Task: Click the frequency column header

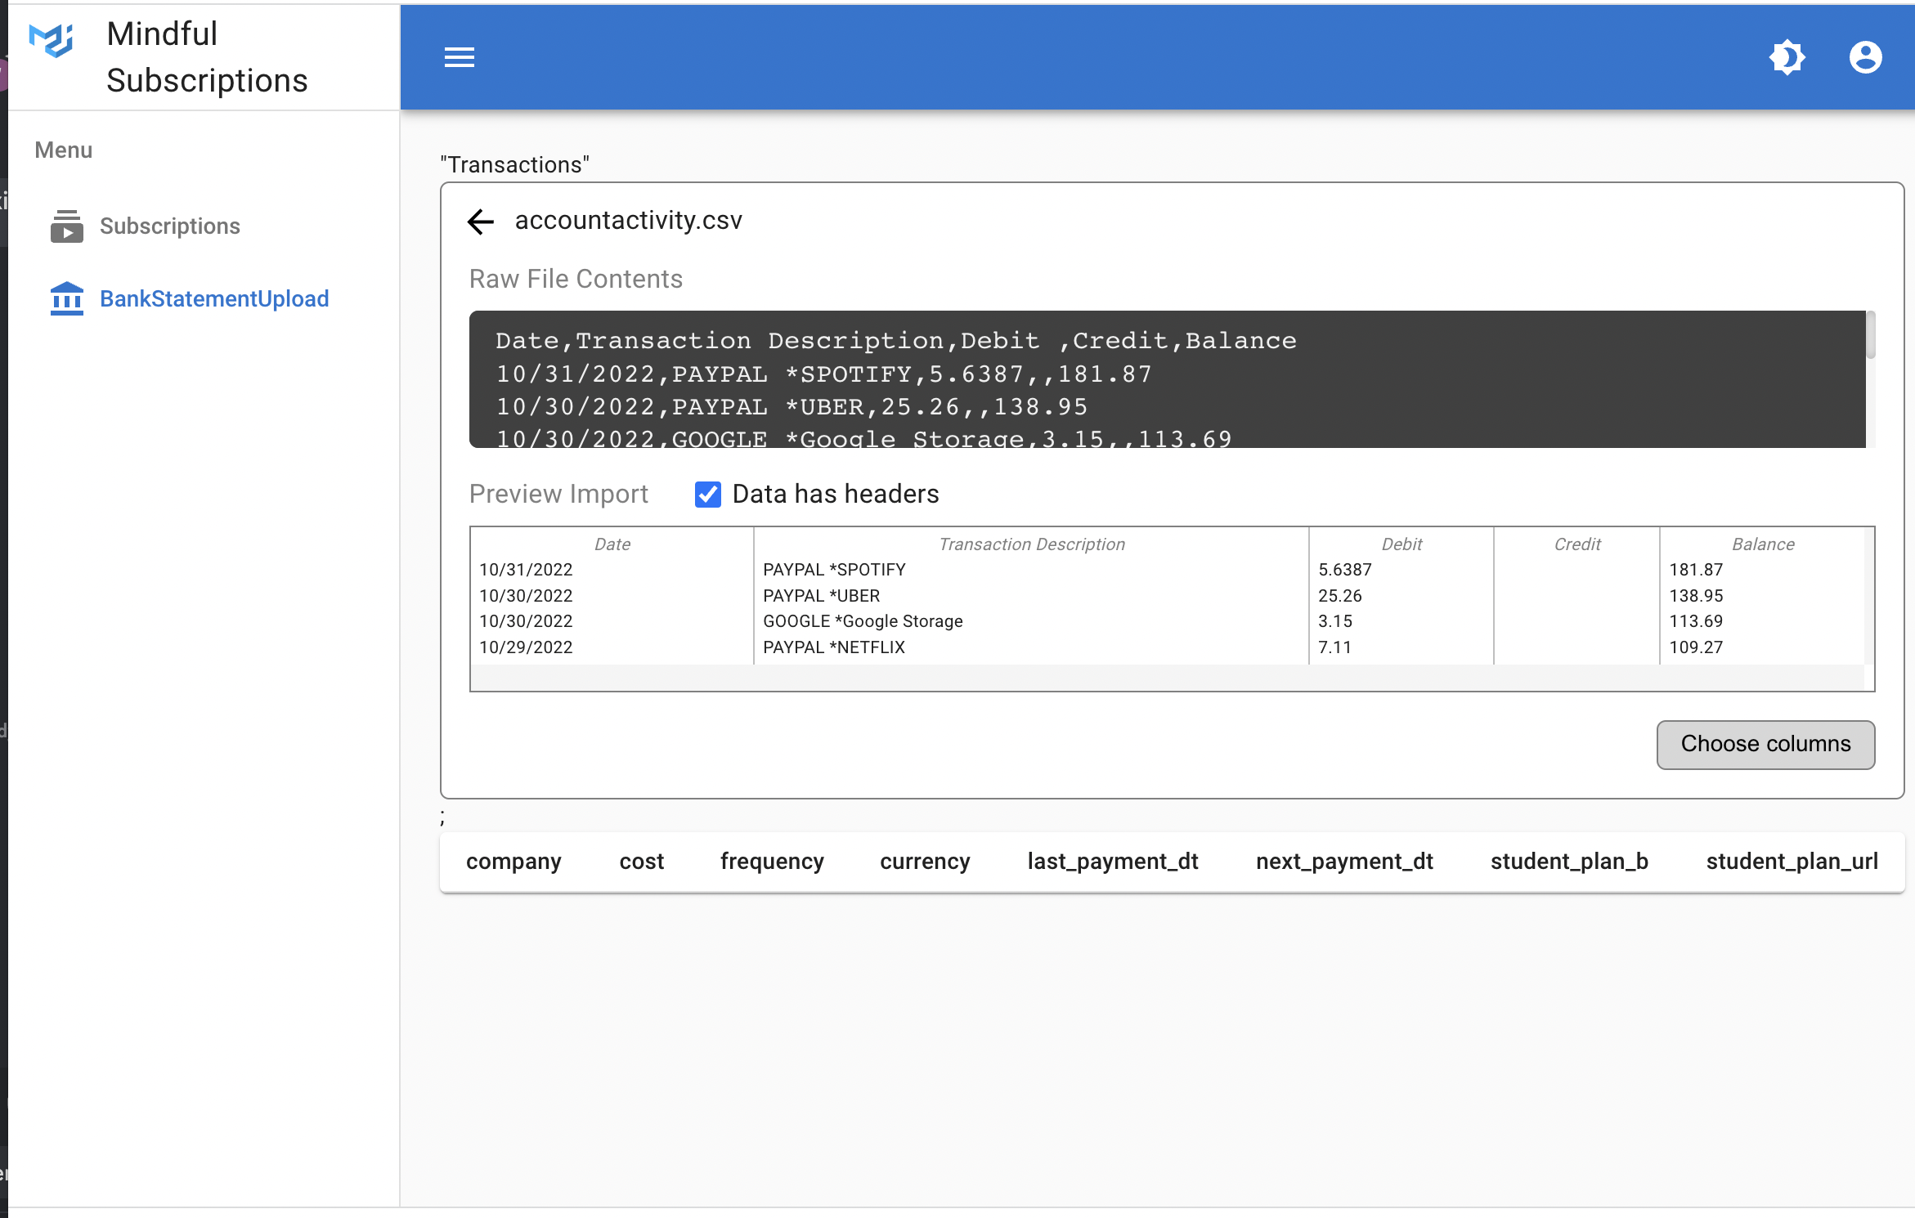Action: tap(771, 862)
